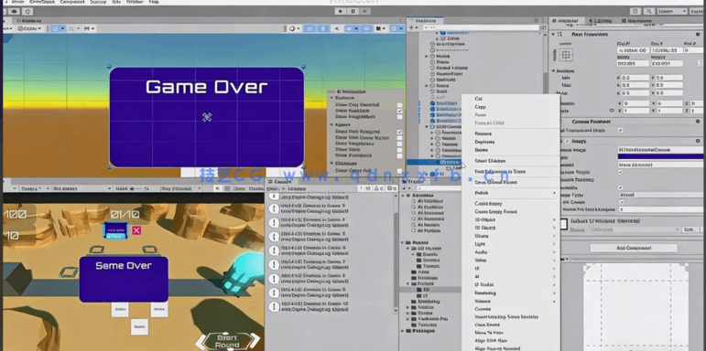Click the Step frame button in the toolbar
Viewport: 706px width, 351px height.
coord(365,11)
